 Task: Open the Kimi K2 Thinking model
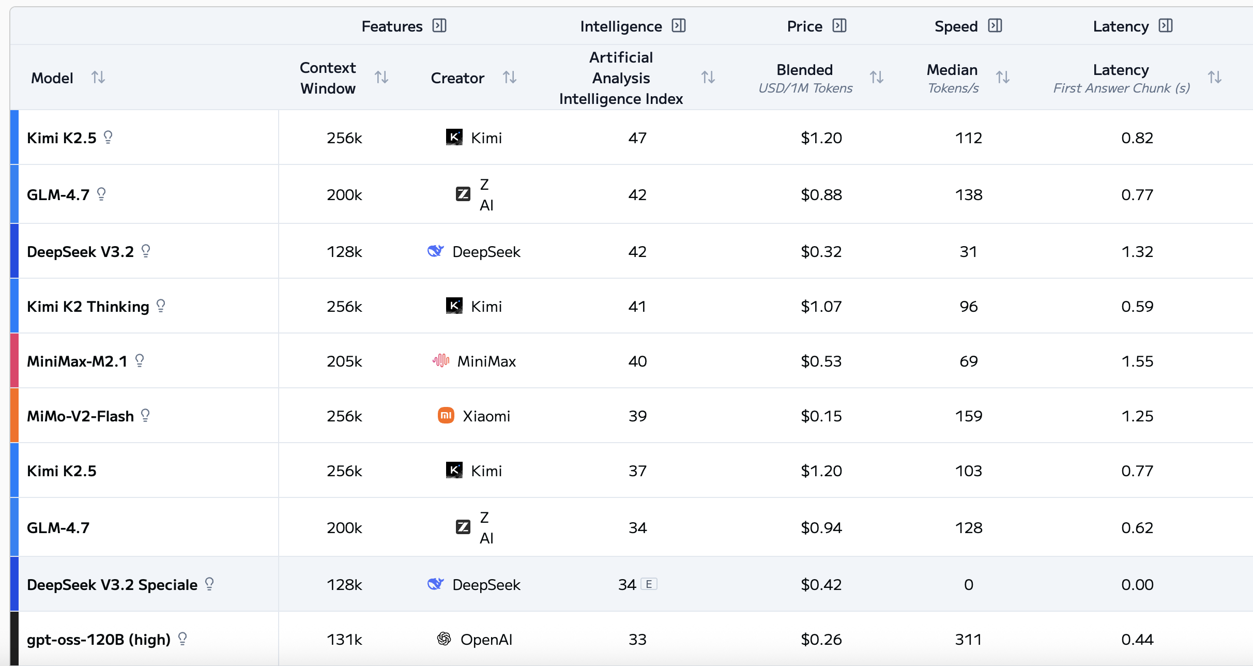click(88, 307)
